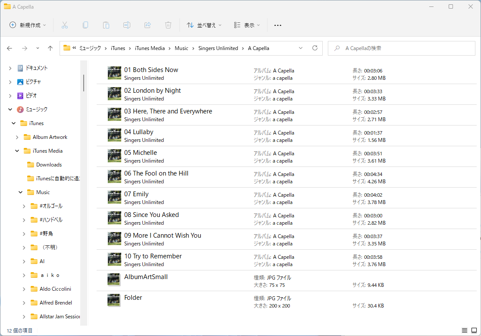Click the Rename icon in toolbar
The image size is (481, 336).
point(127,25)
